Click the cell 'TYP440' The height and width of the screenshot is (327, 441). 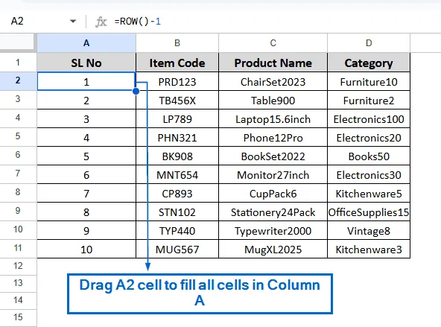point(177,231)
